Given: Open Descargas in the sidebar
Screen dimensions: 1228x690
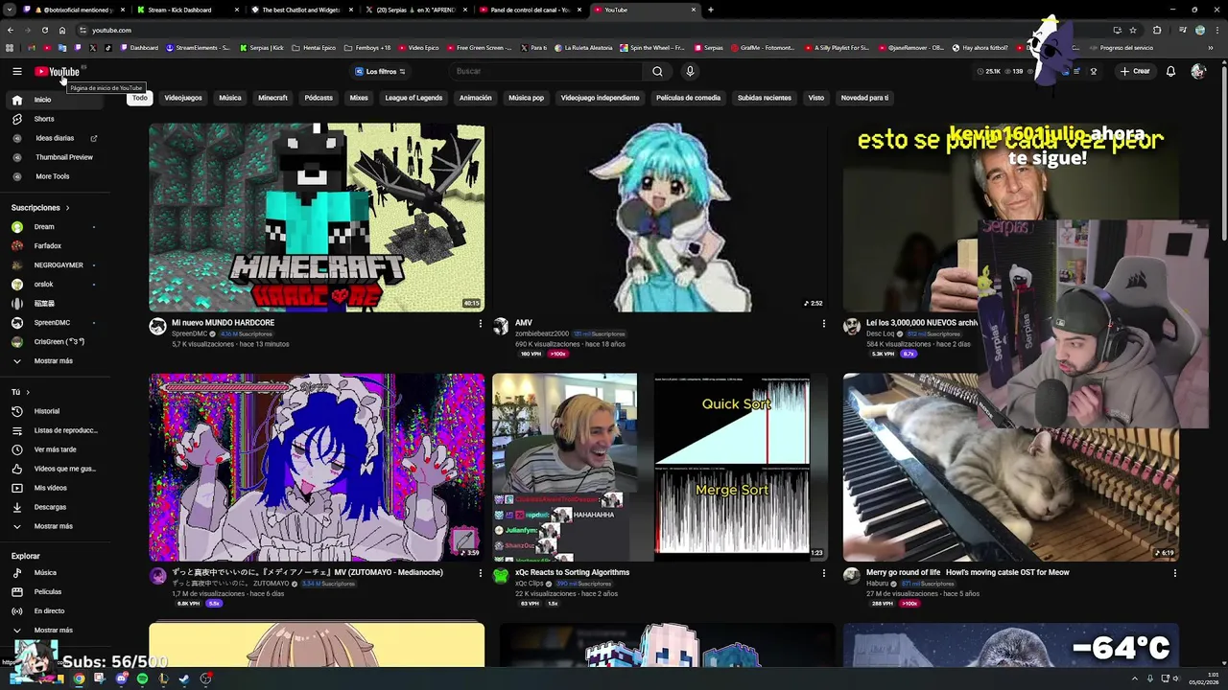Looking at the screenshot, I should pyautogui.click(x=50, y=507).
